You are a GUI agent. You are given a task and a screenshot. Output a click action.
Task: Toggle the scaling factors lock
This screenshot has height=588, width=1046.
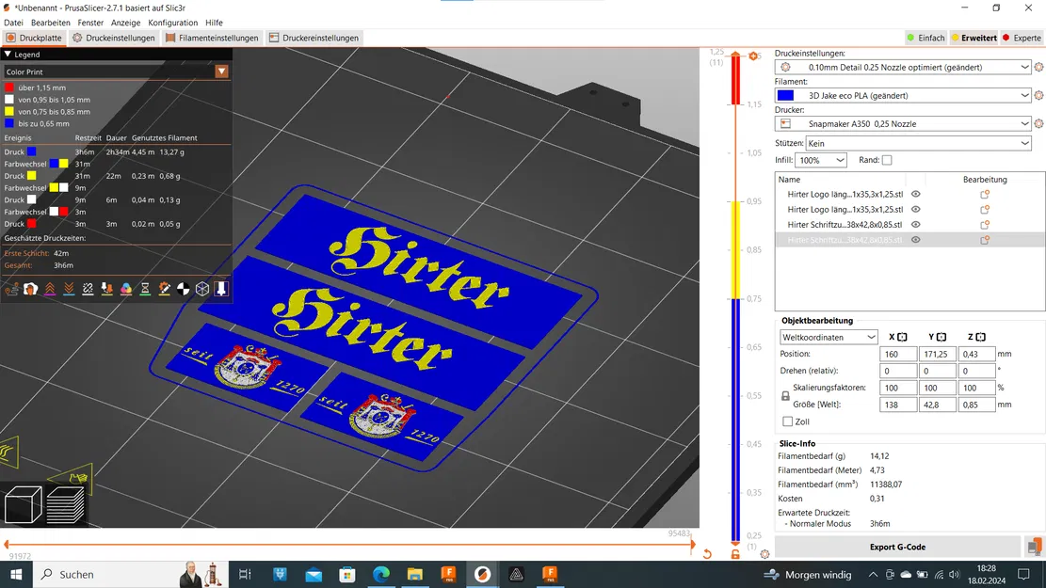click(785, 396)
